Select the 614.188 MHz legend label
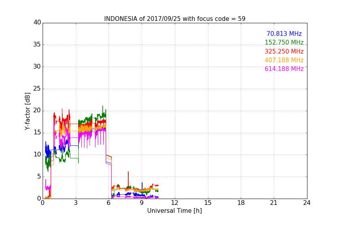The height and width of the screenshot is (227, 341). 284,69
